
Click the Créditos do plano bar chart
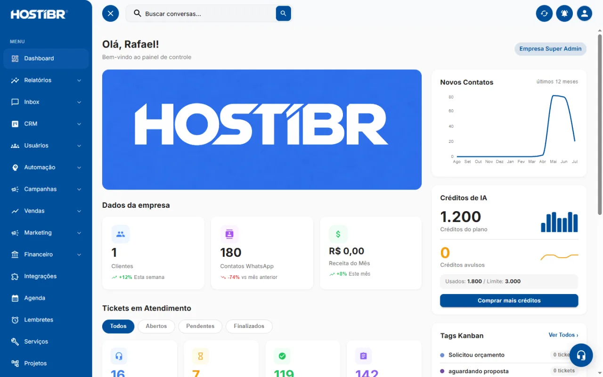559,222
